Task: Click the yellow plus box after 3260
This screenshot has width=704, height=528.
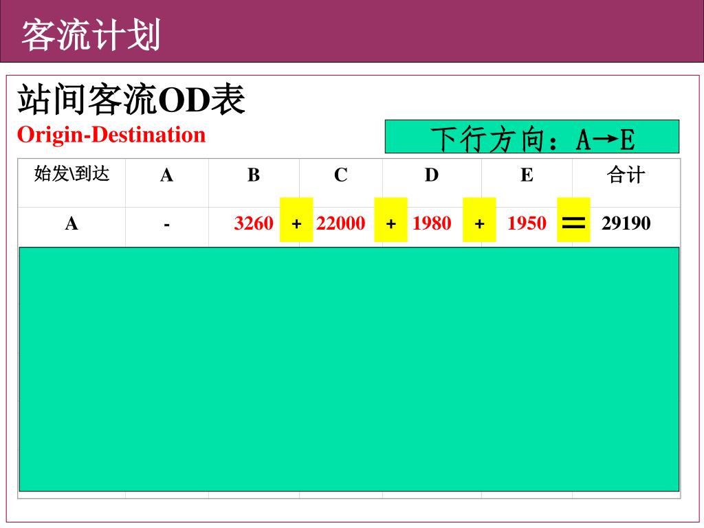Action: pyautogui.click(x=296, y=219)
